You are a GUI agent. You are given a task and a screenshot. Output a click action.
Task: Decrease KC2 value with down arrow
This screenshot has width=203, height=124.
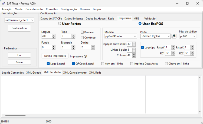coord(192,54)
